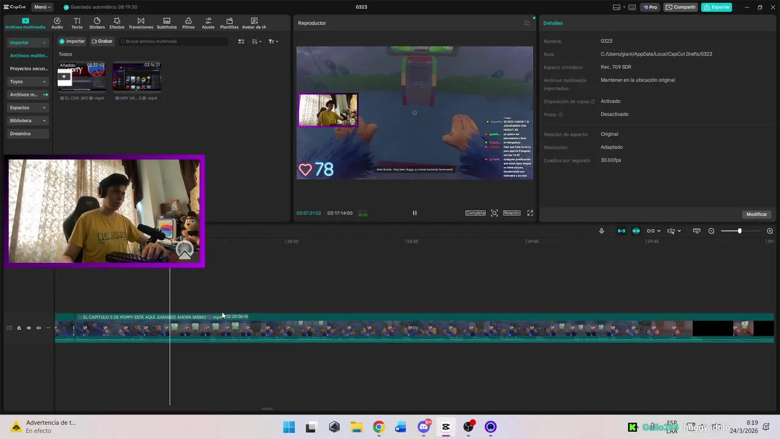This screenshot has width=780, height=439.
Task: Open the Windows Start menu
Action: tap(289, 427)
